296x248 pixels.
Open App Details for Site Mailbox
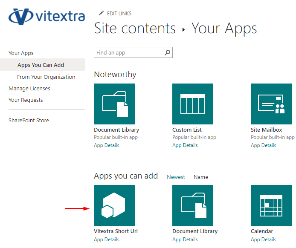[264, 145]
